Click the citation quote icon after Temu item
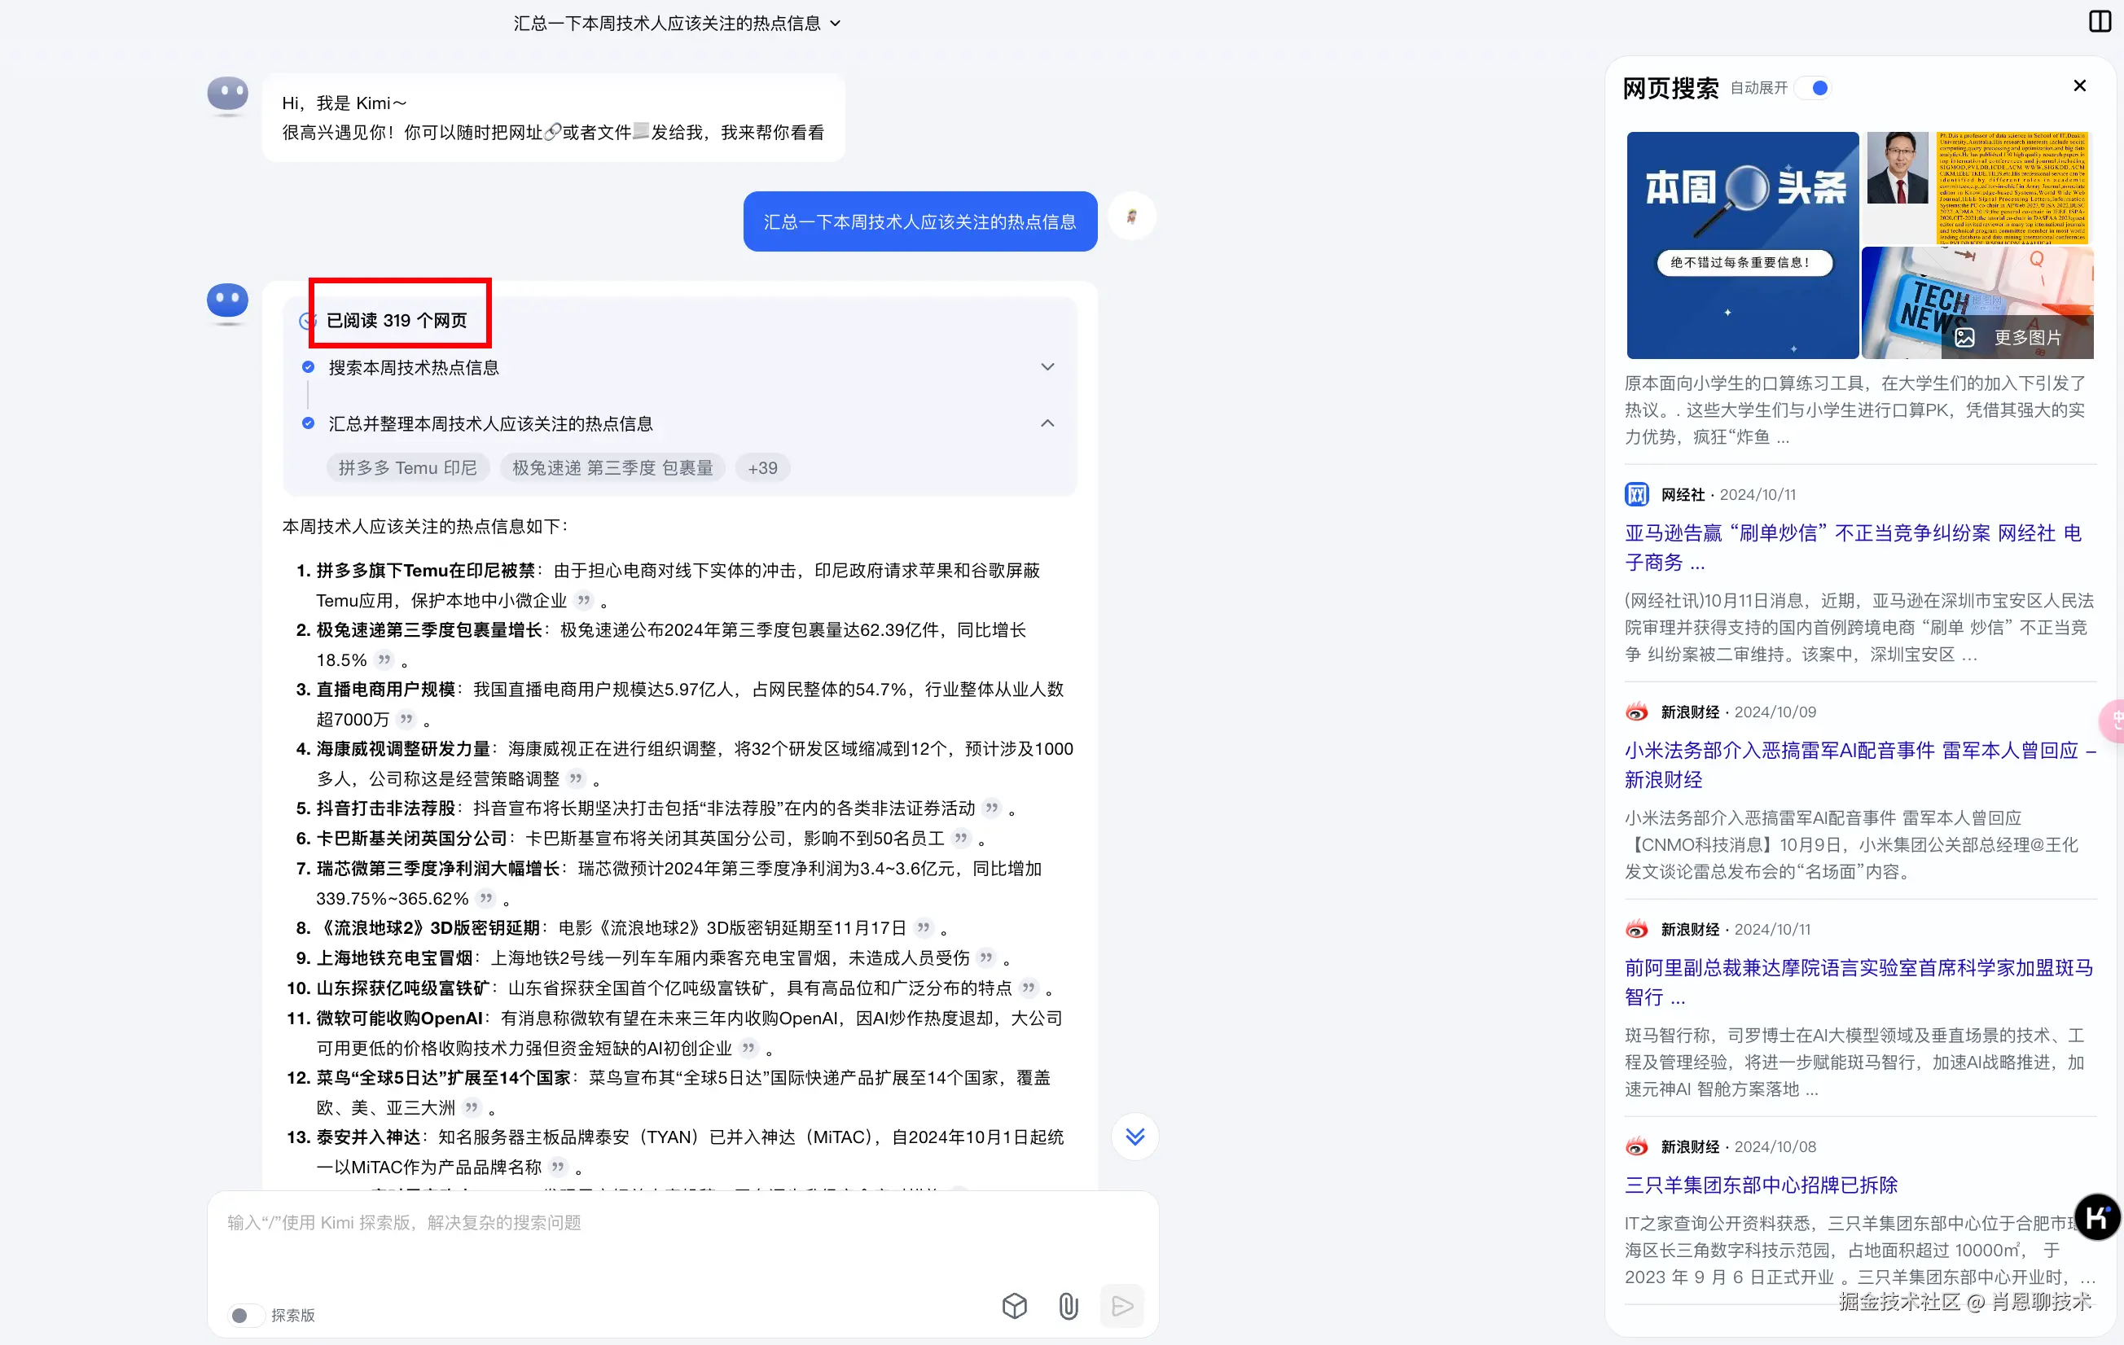2124x1345 pixels. pyautogui.click(x=583, y=601)
